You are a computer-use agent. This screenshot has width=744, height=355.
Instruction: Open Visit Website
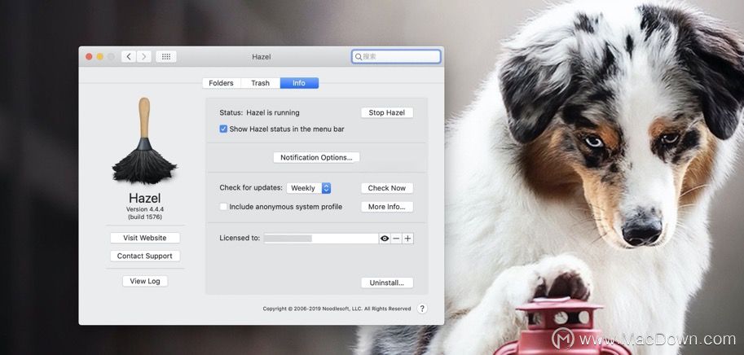pos(145,238)
